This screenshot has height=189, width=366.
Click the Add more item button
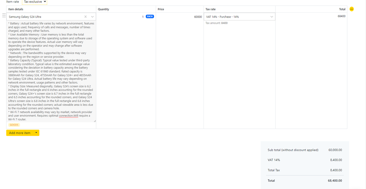20,133
